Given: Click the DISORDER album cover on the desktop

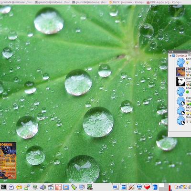Looking at the screenshot, I should click(8, 160).
